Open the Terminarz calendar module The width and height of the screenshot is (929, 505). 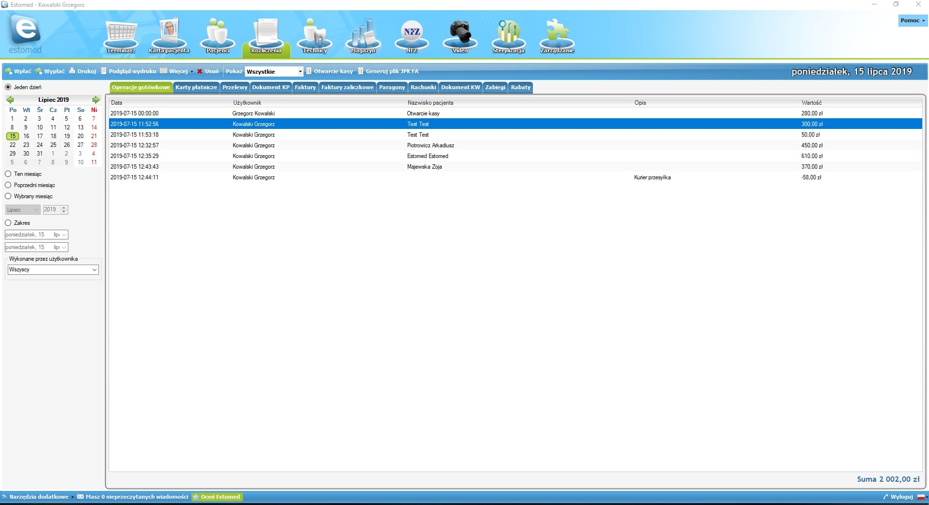pyautogui.click(x=121, y=36)
